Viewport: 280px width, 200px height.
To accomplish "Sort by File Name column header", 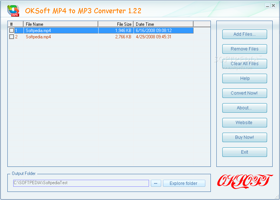I will point(61,24).
